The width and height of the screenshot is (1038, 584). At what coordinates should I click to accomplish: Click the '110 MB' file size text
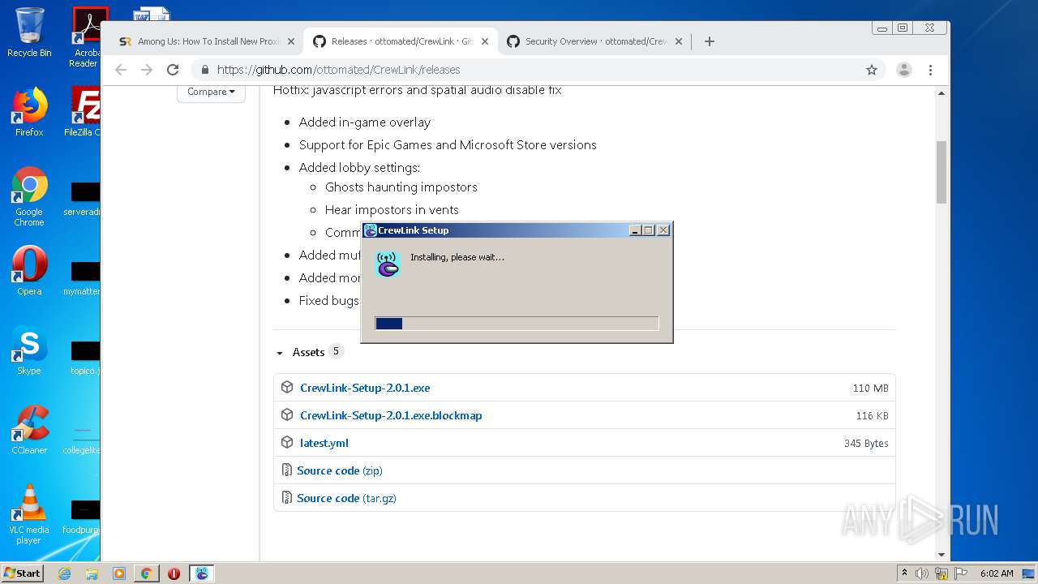coord(871,389)
